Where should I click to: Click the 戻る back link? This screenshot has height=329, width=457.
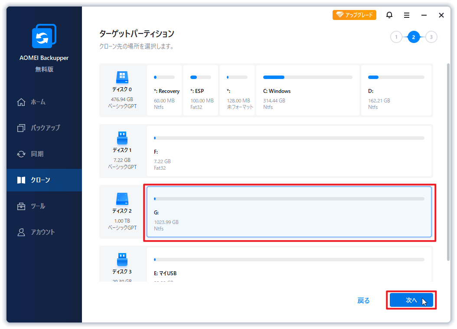coord(363,300)
